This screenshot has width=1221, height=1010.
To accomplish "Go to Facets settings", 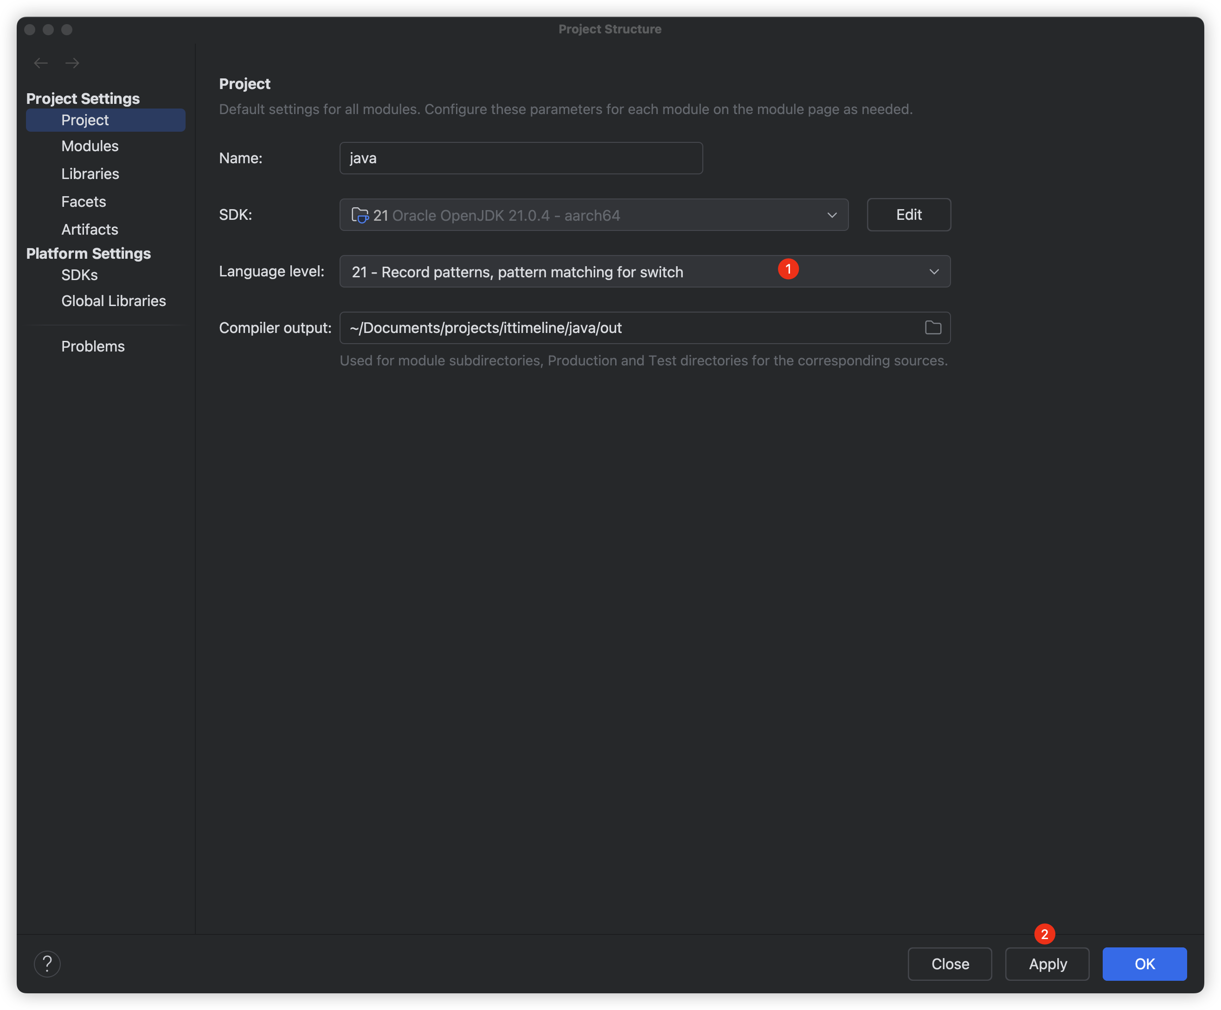I will (x=84, y=202).
